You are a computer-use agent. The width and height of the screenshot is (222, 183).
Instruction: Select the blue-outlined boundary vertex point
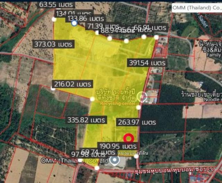coord(74,23)
